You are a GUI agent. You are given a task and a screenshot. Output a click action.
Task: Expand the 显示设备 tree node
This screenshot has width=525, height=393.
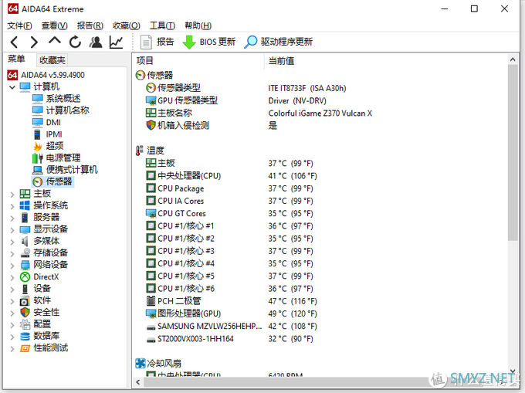coord(12,230)
